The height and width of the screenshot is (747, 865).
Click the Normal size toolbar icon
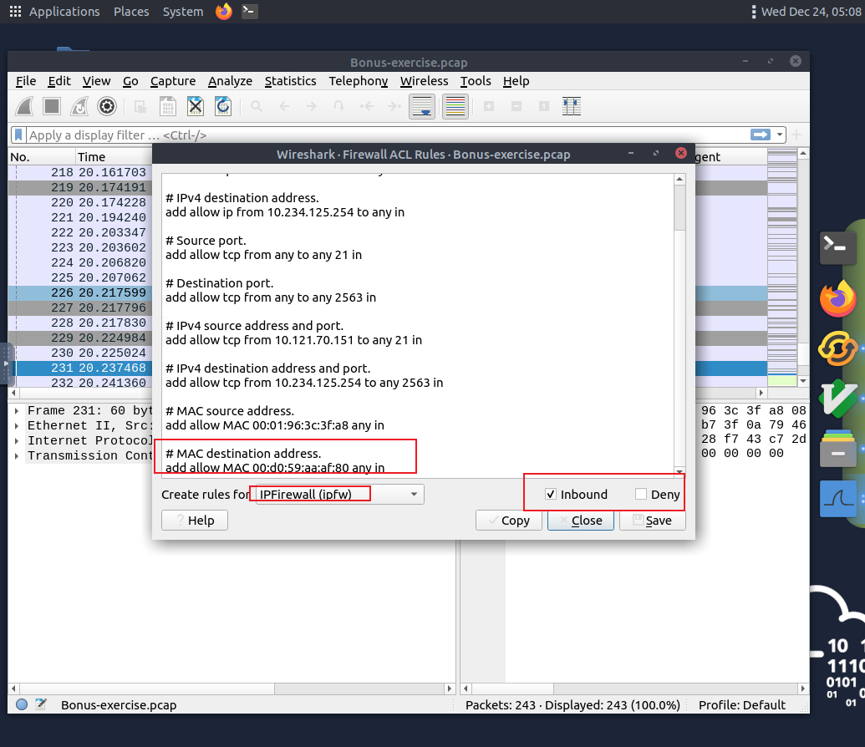544,106
